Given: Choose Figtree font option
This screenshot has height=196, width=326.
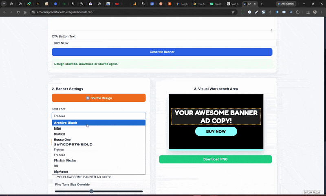Looking at the screenshot, I should [99, 150].
